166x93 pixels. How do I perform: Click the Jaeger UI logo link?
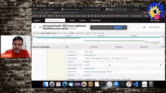tap(37, 20)
